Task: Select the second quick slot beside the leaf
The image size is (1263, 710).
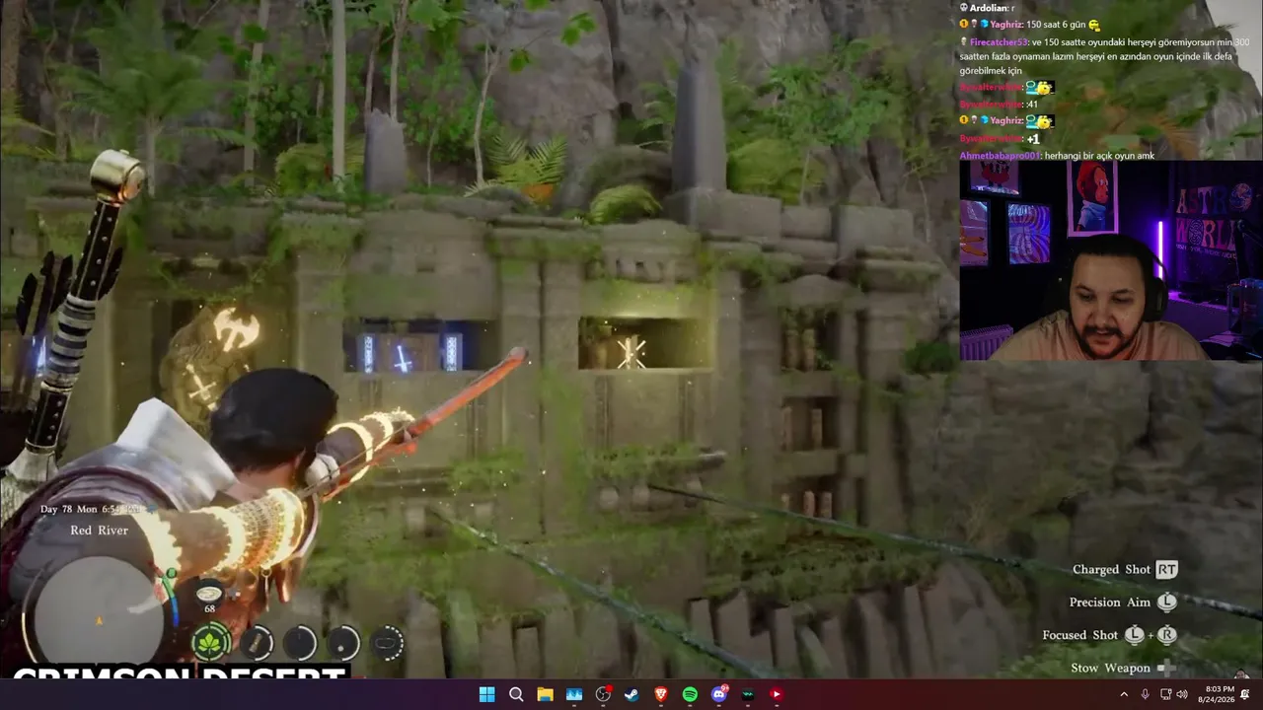Action: coord(257,643)
